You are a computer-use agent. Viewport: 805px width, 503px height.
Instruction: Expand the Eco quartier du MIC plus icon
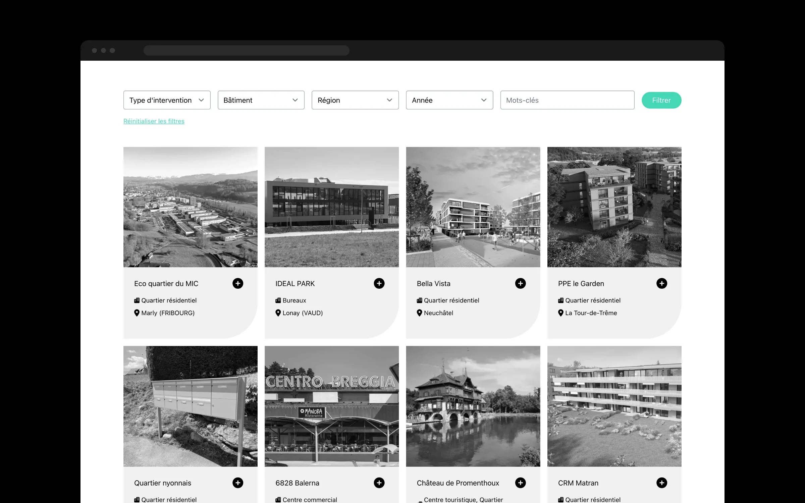point(238,283)
